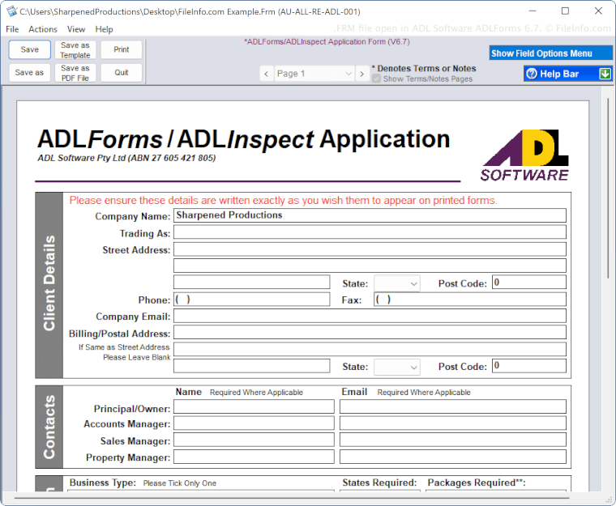The image size is (616, 506).
Task: Click the Help Bar question mark icon
Action: [x=532, y=74]
